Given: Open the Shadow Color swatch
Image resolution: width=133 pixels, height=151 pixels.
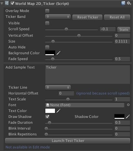Looking at the screenshot, I should (x=119, y=117).
